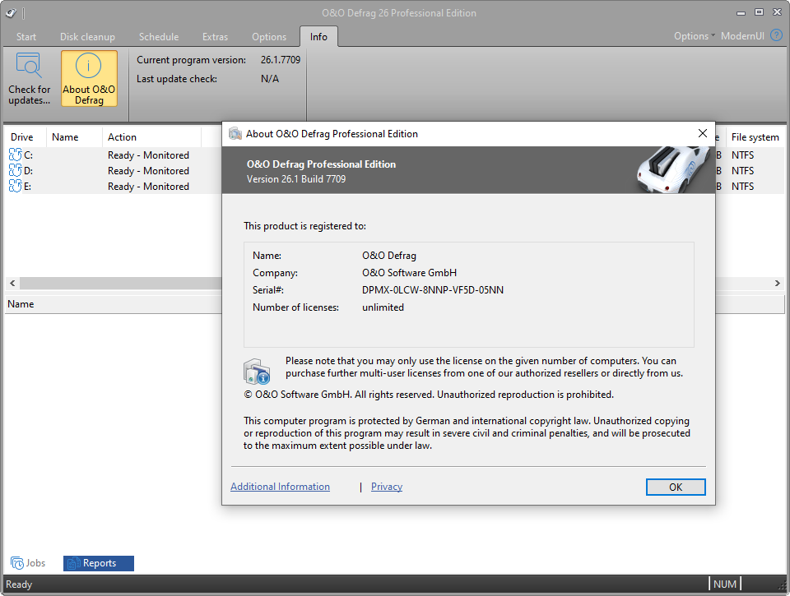Close the About dialog with X
This screenshot has height=596, width=790.
(x=702, y=133)
